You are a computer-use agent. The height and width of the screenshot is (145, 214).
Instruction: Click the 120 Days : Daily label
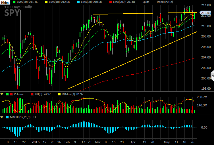click(x=18, y=7)
